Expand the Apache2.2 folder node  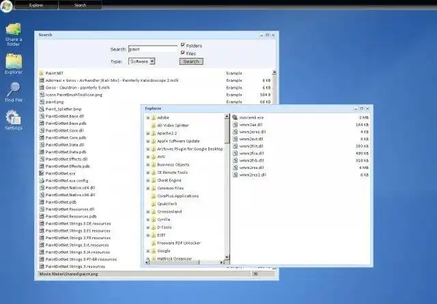148,134
